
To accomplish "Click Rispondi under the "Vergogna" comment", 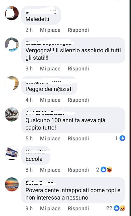I will (78, 69).
